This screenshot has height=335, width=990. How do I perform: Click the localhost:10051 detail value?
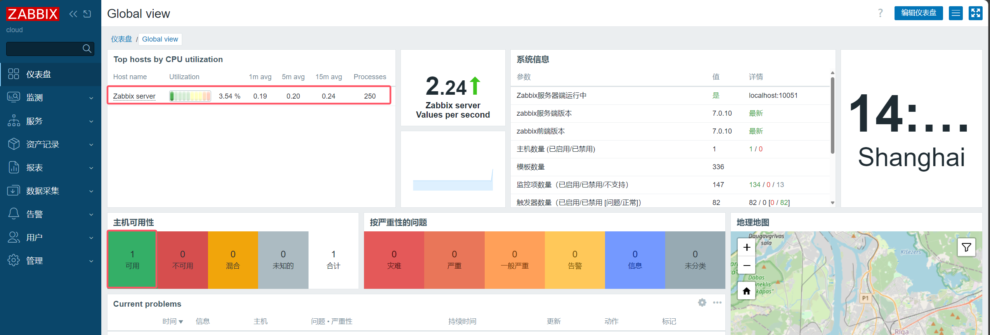pos(773,95)
